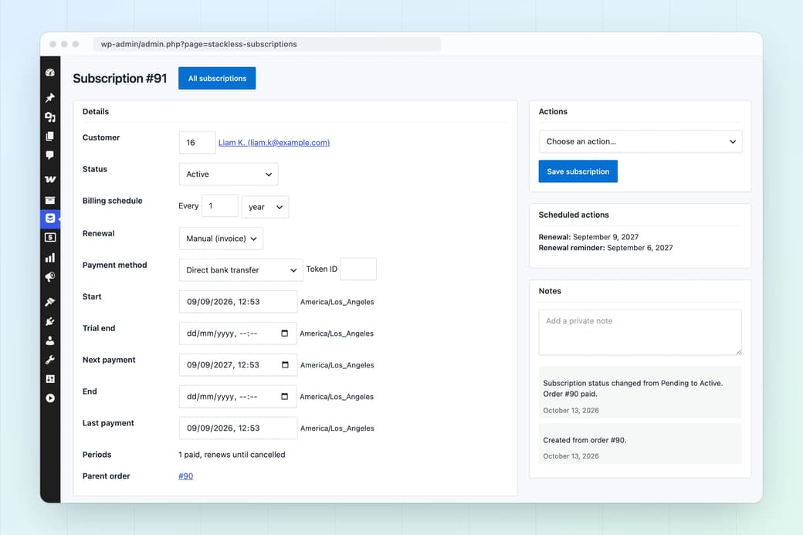803x535 pixels.
Task: Click the All subscriptions button
Action: click(217, 78)
